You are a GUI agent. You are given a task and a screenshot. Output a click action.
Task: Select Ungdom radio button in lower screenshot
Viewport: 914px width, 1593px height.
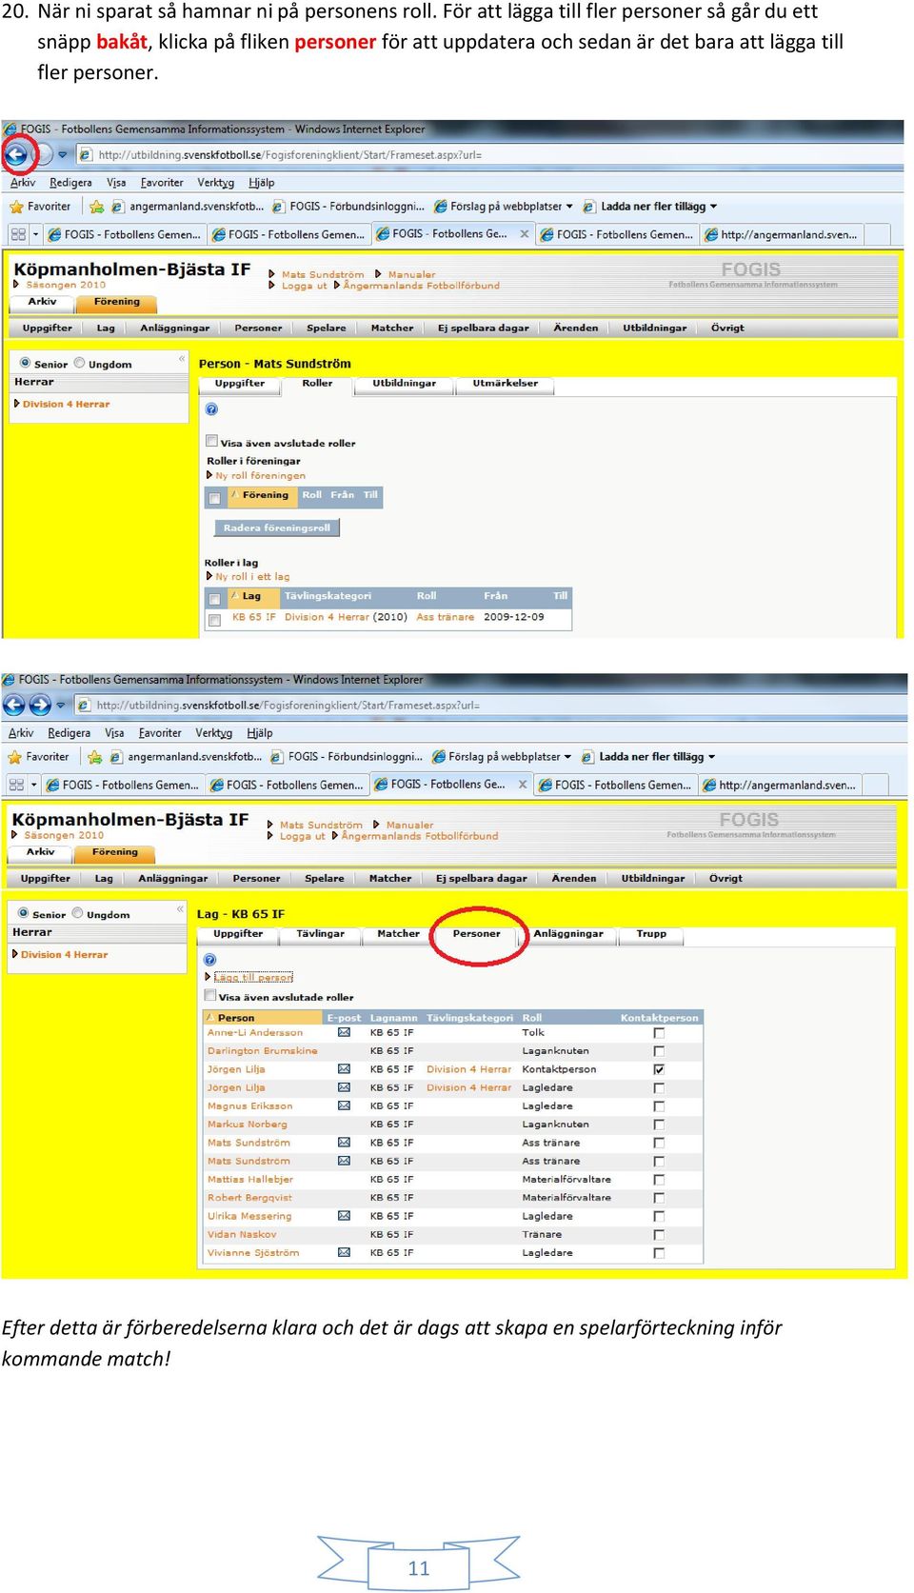click(78, 913)
